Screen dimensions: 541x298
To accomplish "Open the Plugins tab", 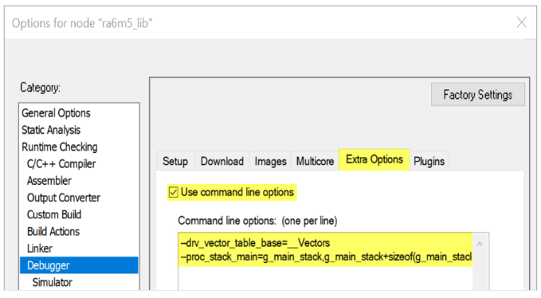I will point(429,161).
